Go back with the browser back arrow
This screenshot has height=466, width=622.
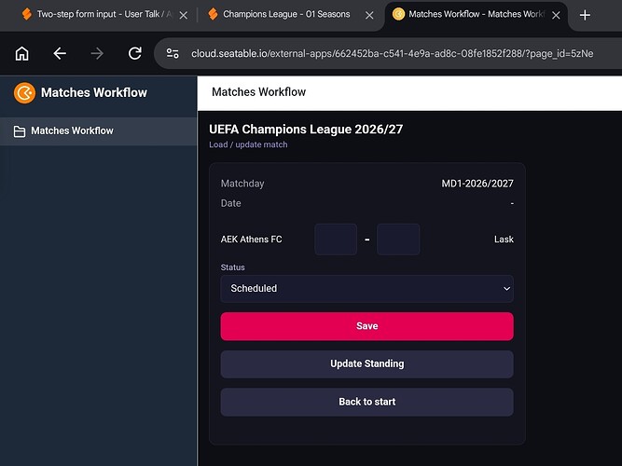[x=60, y=53]
